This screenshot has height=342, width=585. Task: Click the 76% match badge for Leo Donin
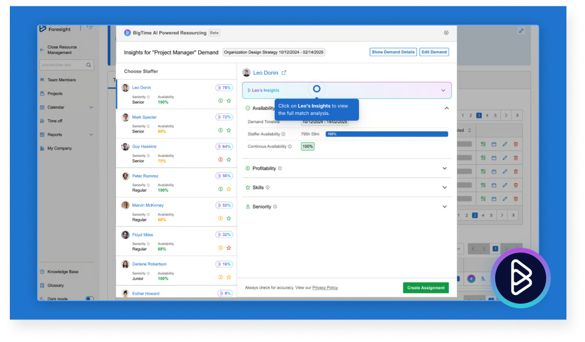[224, 88]
